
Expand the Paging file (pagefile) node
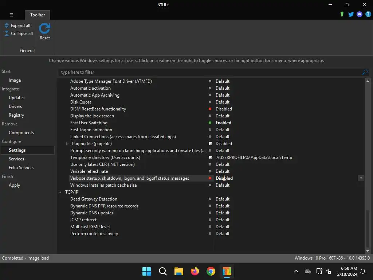(67, 143)
